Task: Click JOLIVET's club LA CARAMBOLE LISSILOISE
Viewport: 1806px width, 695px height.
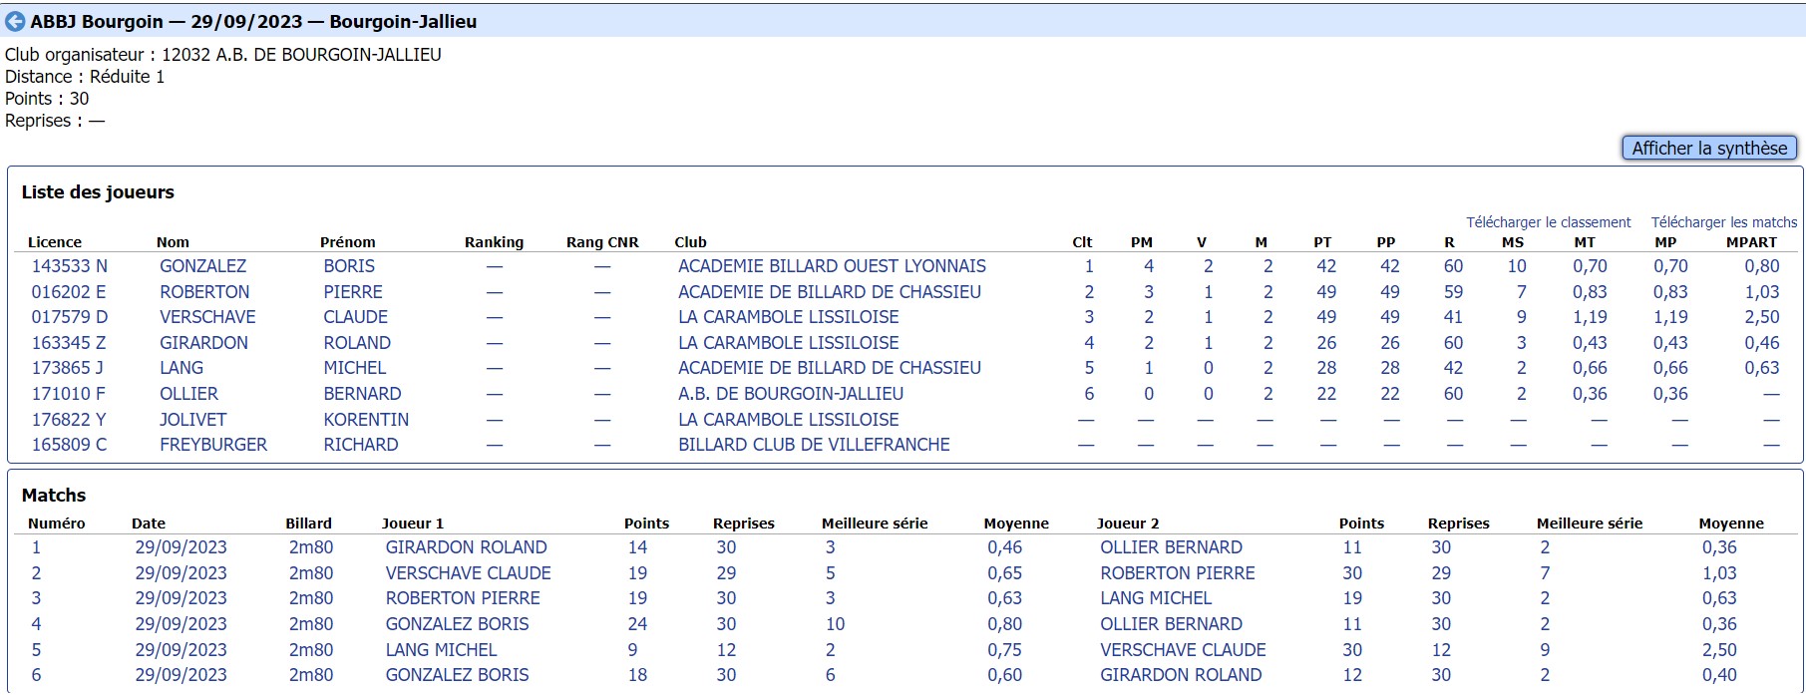Action: pos(788,420)
